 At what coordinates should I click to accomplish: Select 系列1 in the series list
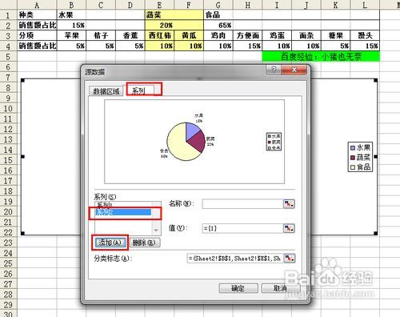coord(123,205)
